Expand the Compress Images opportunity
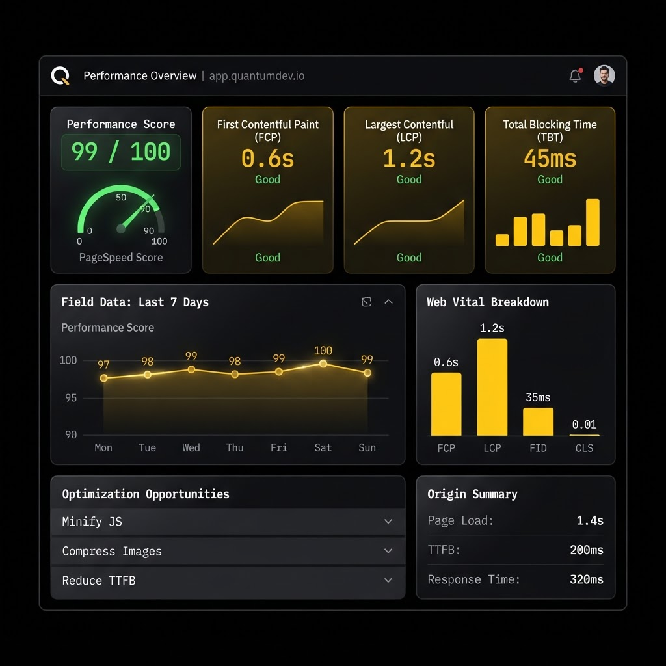The height and width of the screenshot is (666, 666). pos(388,551)
